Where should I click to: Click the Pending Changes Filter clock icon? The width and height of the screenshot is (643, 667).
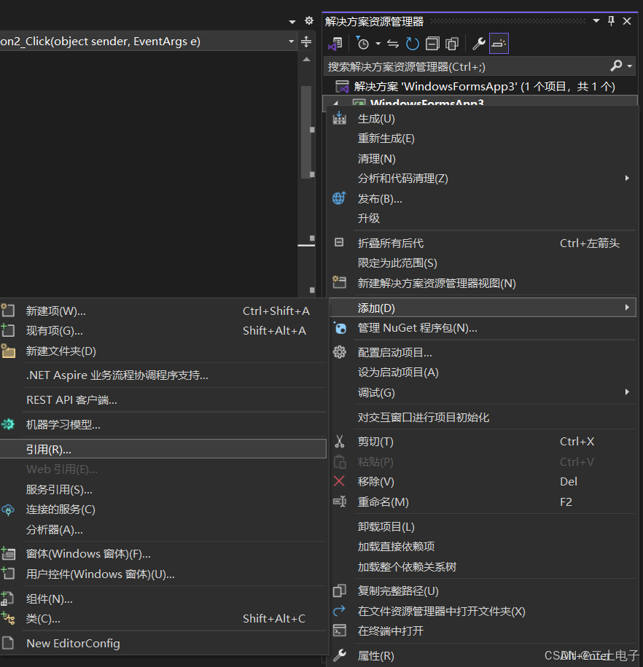pyautogui.click(x=364, y=44)
